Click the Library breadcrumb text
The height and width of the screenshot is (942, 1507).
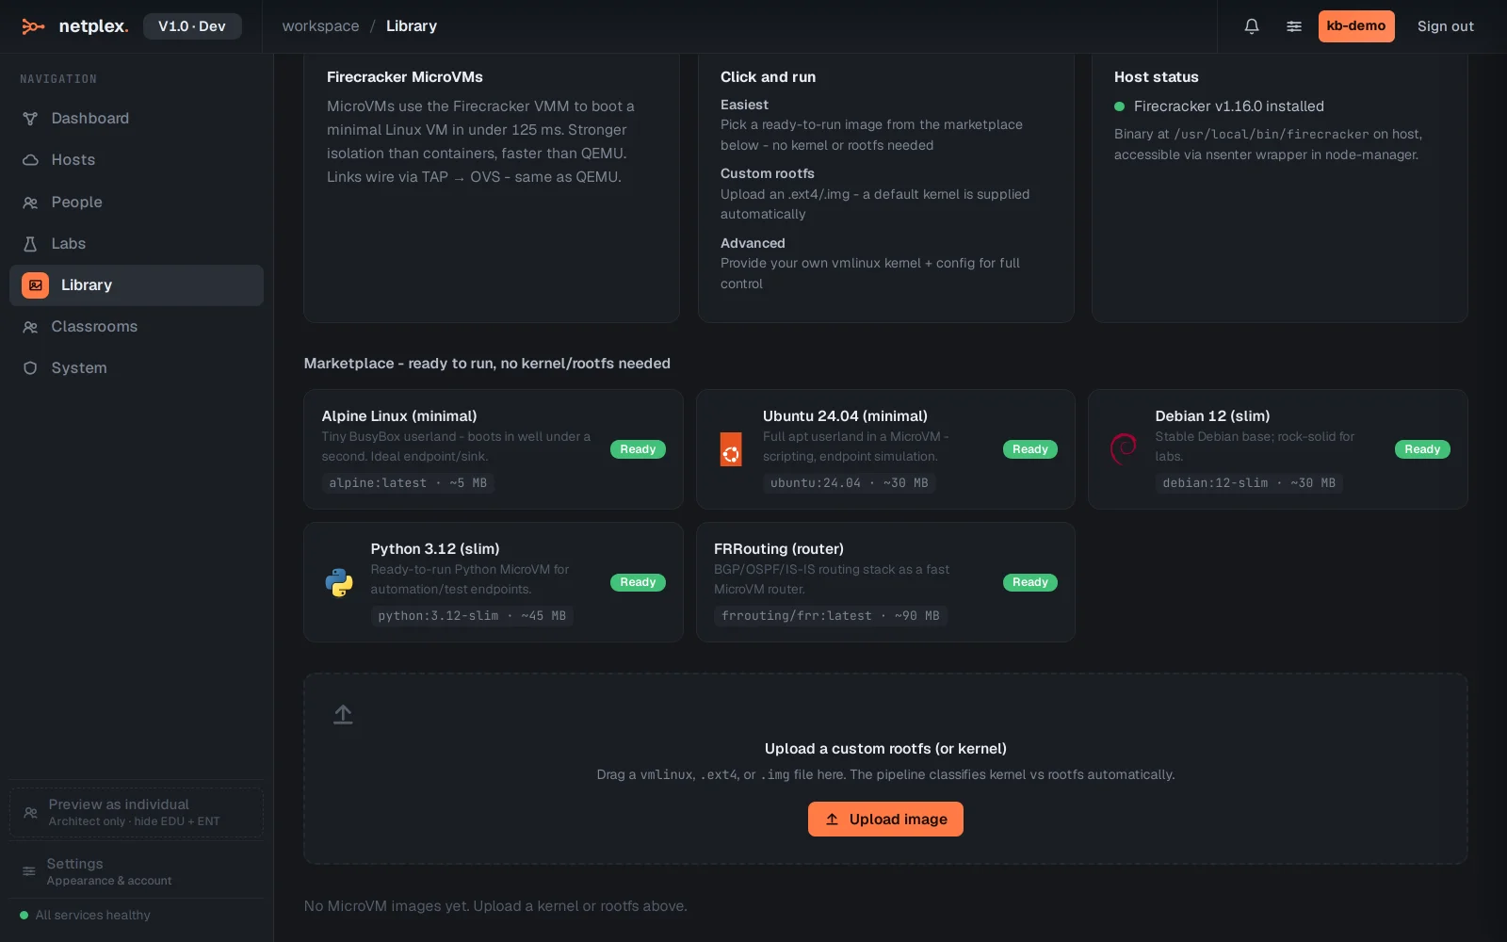tap(412, 26)
